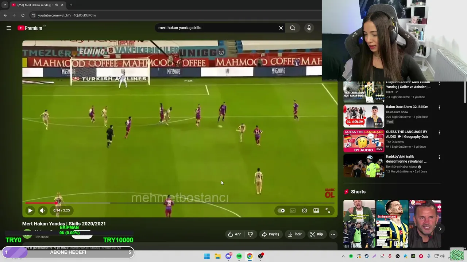Viewport: 467px width, 262px height.
Task: Dislike the video
Action: coord(250,234)
